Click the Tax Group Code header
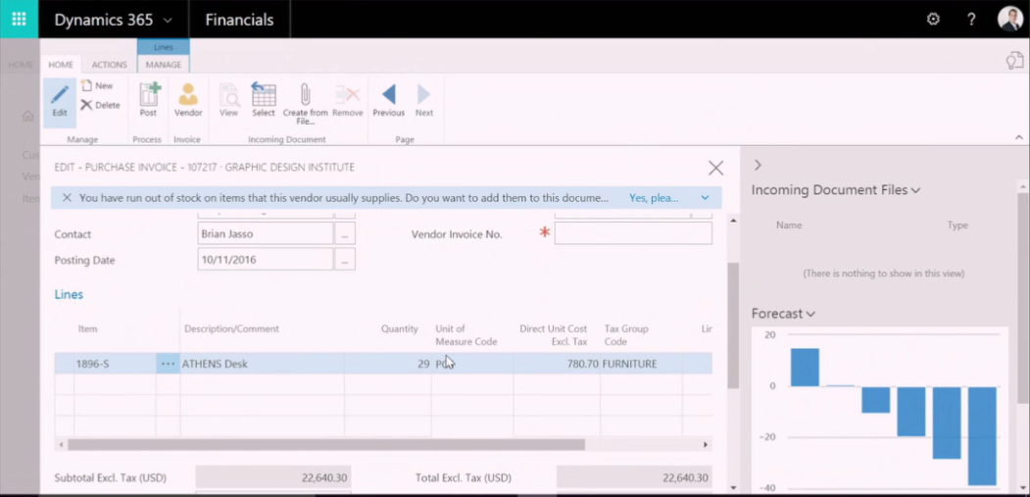This screenshot has width=1030, height=497. [626, 335]
